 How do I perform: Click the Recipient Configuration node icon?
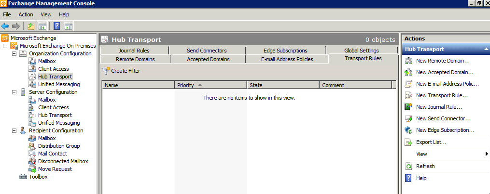[23, 130]
